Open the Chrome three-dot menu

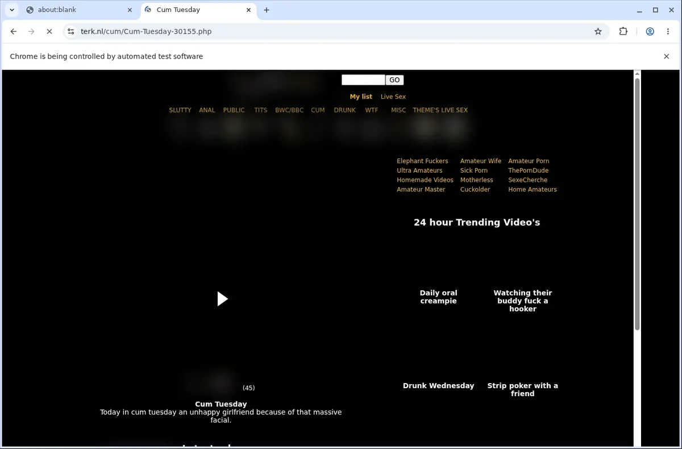pos(668,32)
